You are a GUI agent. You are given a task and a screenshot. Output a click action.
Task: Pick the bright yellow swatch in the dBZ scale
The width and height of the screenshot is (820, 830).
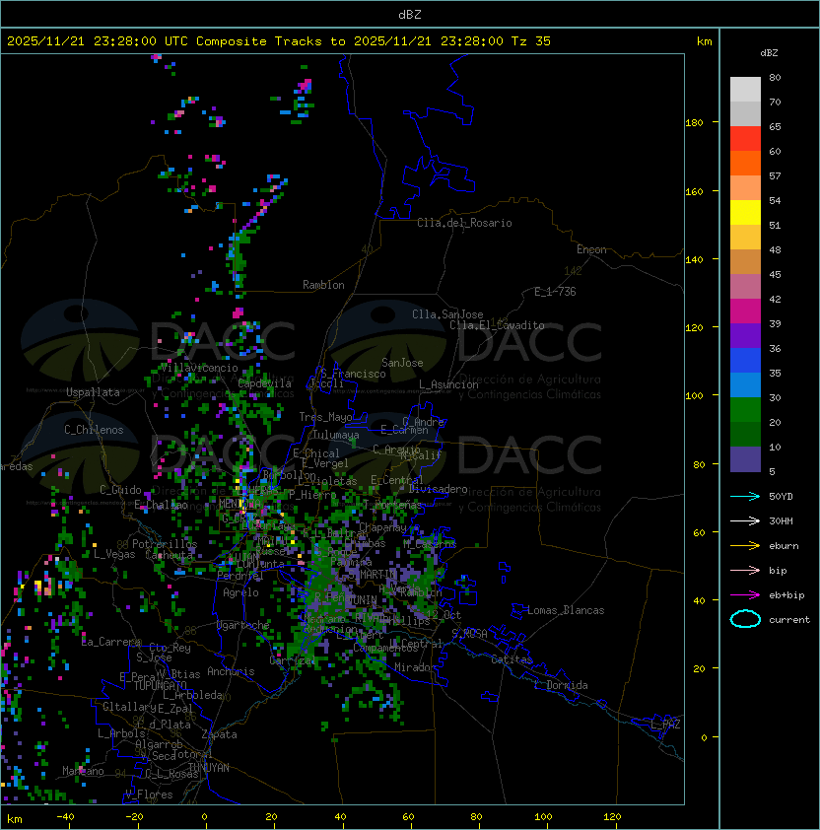[745, 212]
